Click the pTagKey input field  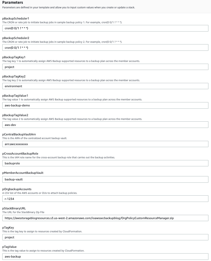point(105,237)
